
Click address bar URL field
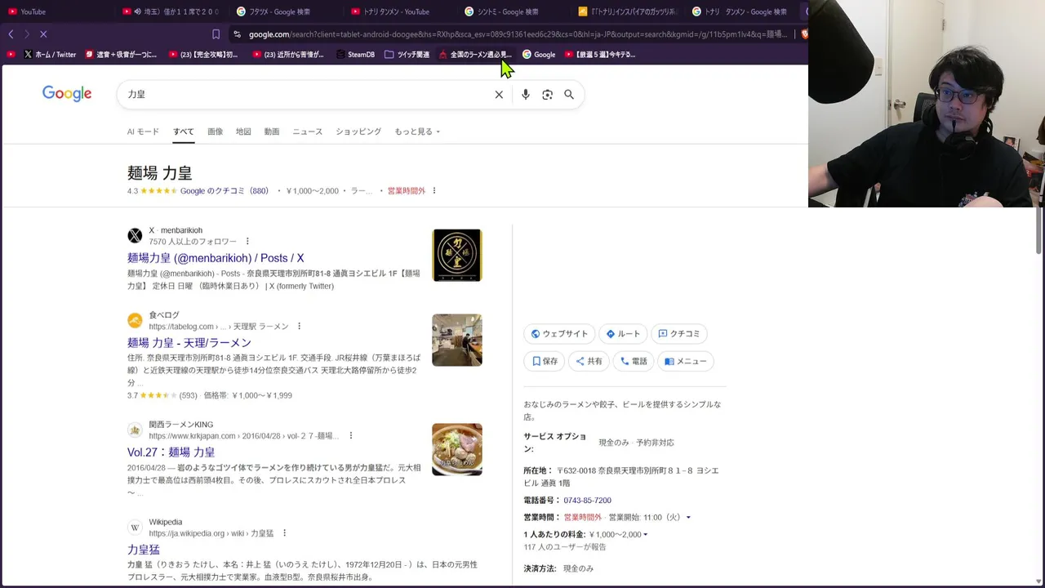point(518,34)
